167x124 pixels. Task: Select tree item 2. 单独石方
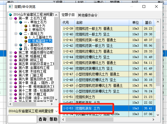pyautogui.click(x=37, y=30)
